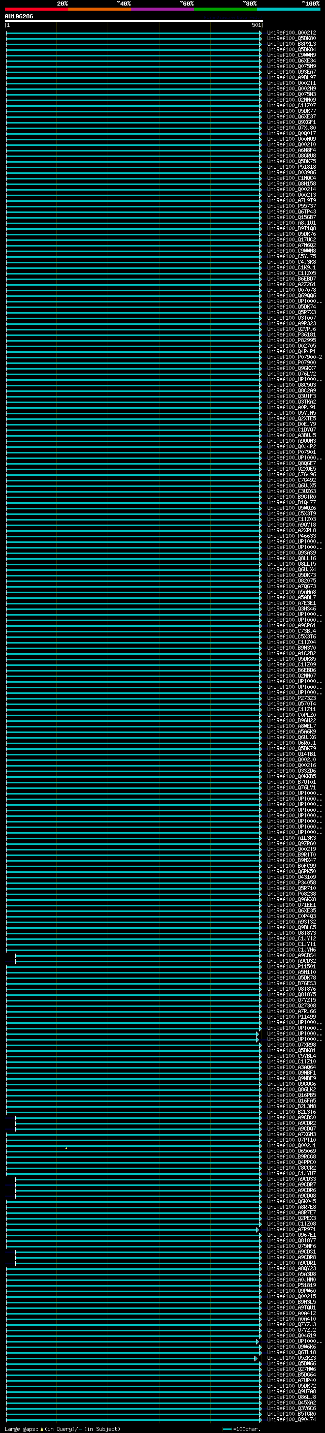Select the UniRef100_C5YBL4 label
325x1433 pixels.
[291, 1056]
